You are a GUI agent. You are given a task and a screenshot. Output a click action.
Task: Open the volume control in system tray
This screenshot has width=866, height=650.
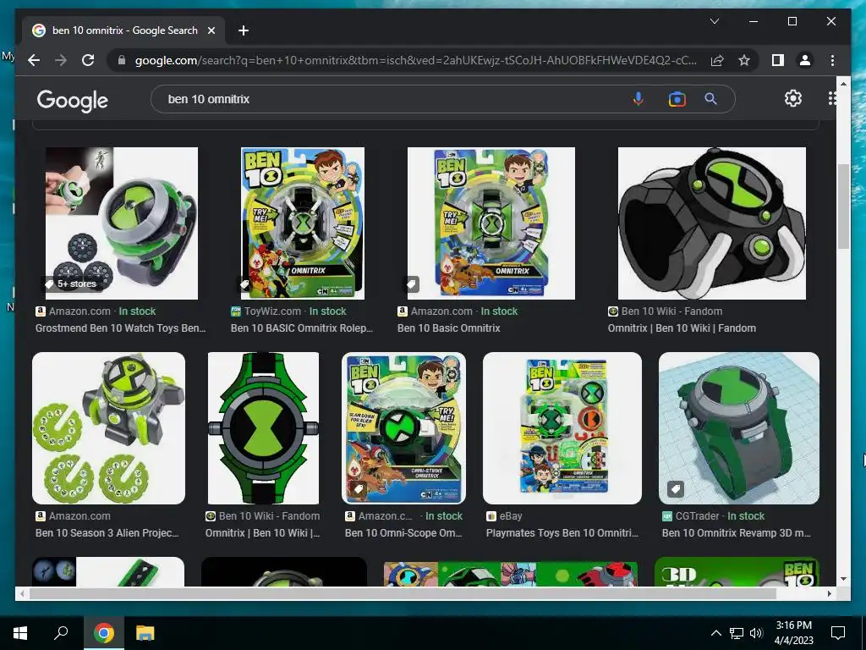[756, 633]
